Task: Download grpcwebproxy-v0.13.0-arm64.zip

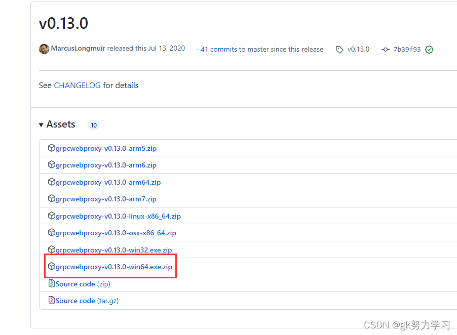Action: tap(108, 183)
